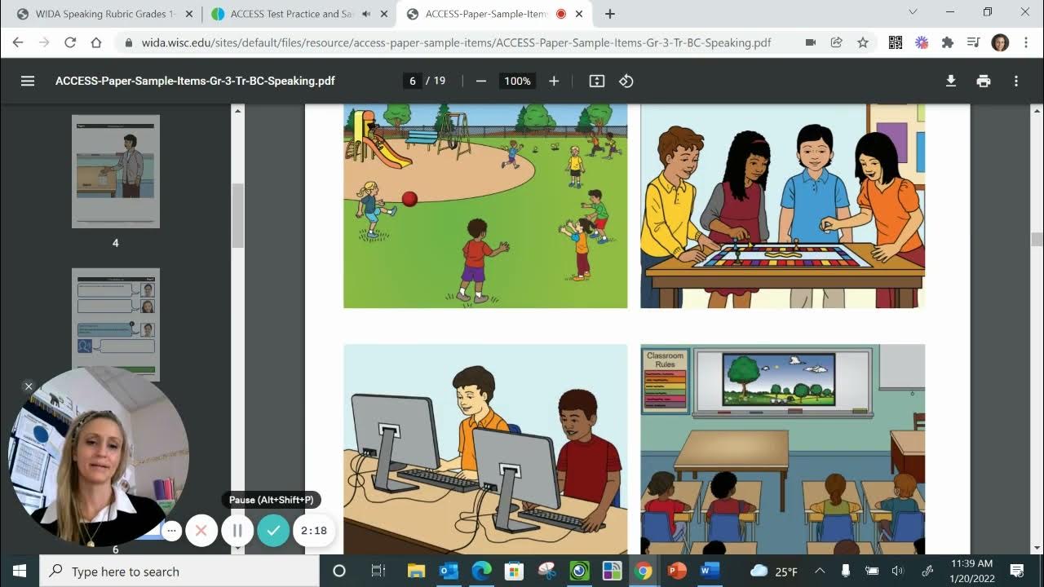Close the ACCESS Test Practice tab
Screen dimensions: 1044x587
pos(384,14)
